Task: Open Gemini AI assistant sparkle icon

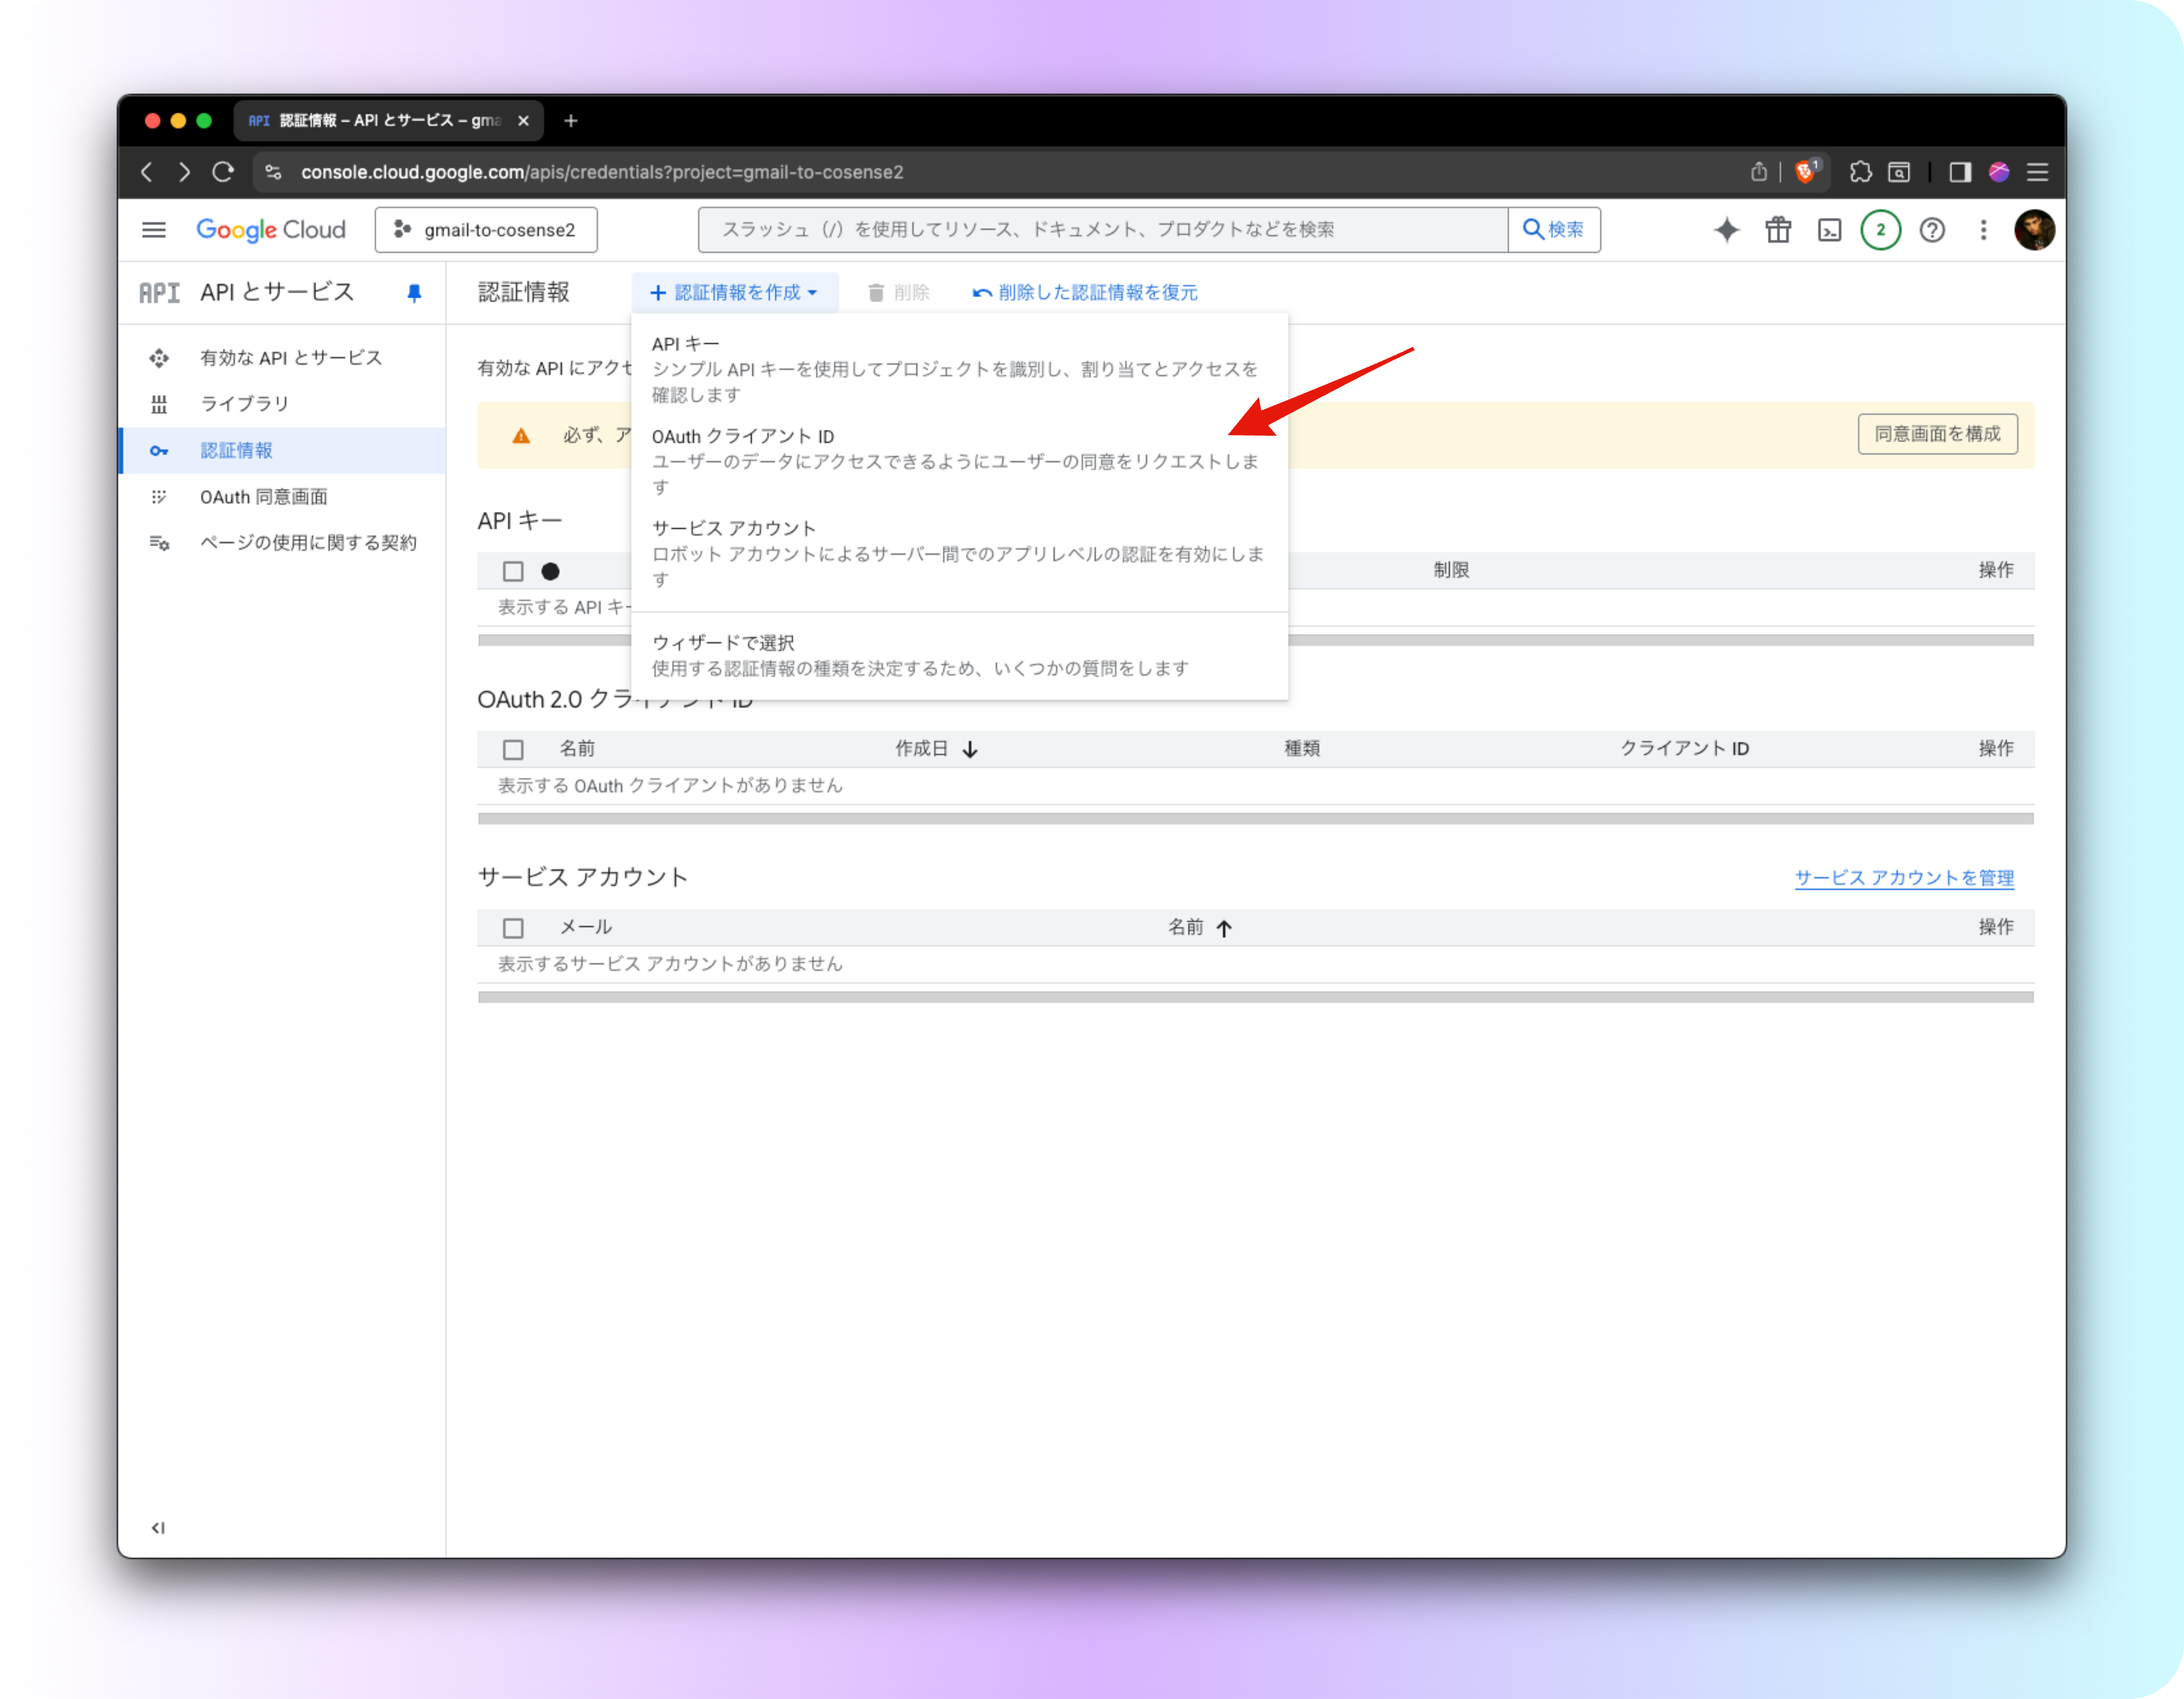Action: point(1726,230)
